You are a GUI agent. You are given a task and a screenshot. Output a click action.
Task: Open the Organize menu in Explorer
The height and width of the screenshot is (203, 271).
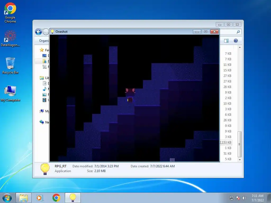(x=44, y=41)
